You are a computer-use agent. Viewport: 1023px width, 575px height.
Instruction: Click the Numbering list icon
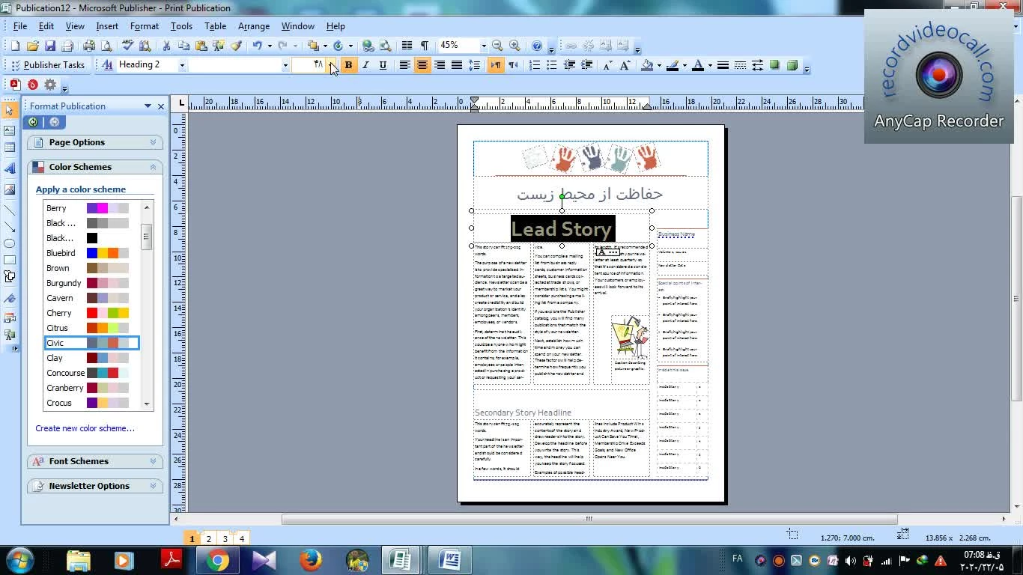click(x=535, y=65)
